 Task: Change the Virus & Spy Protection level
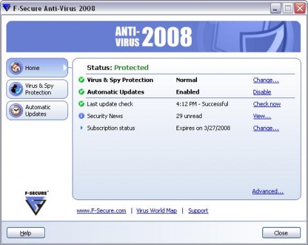266,80
